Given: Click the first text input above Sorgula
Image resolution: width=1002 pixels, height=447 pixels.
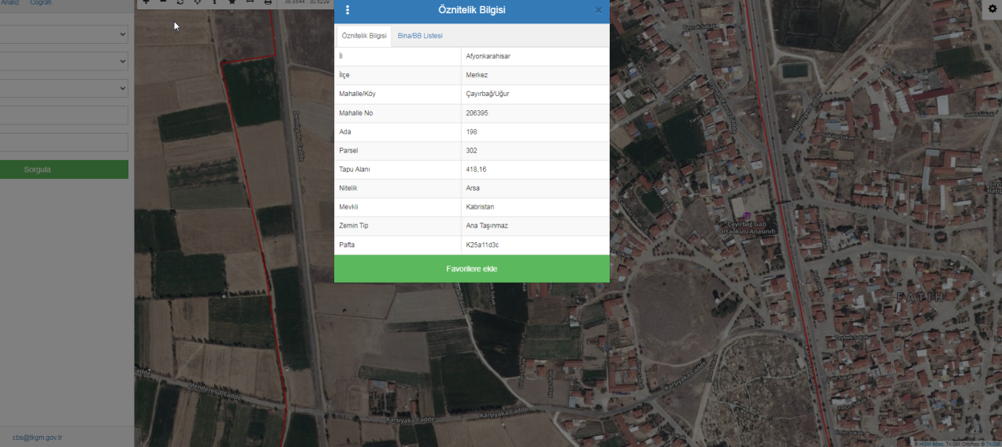Looking at the screenshot, I should pyautogui.click(x=63, y=116).
